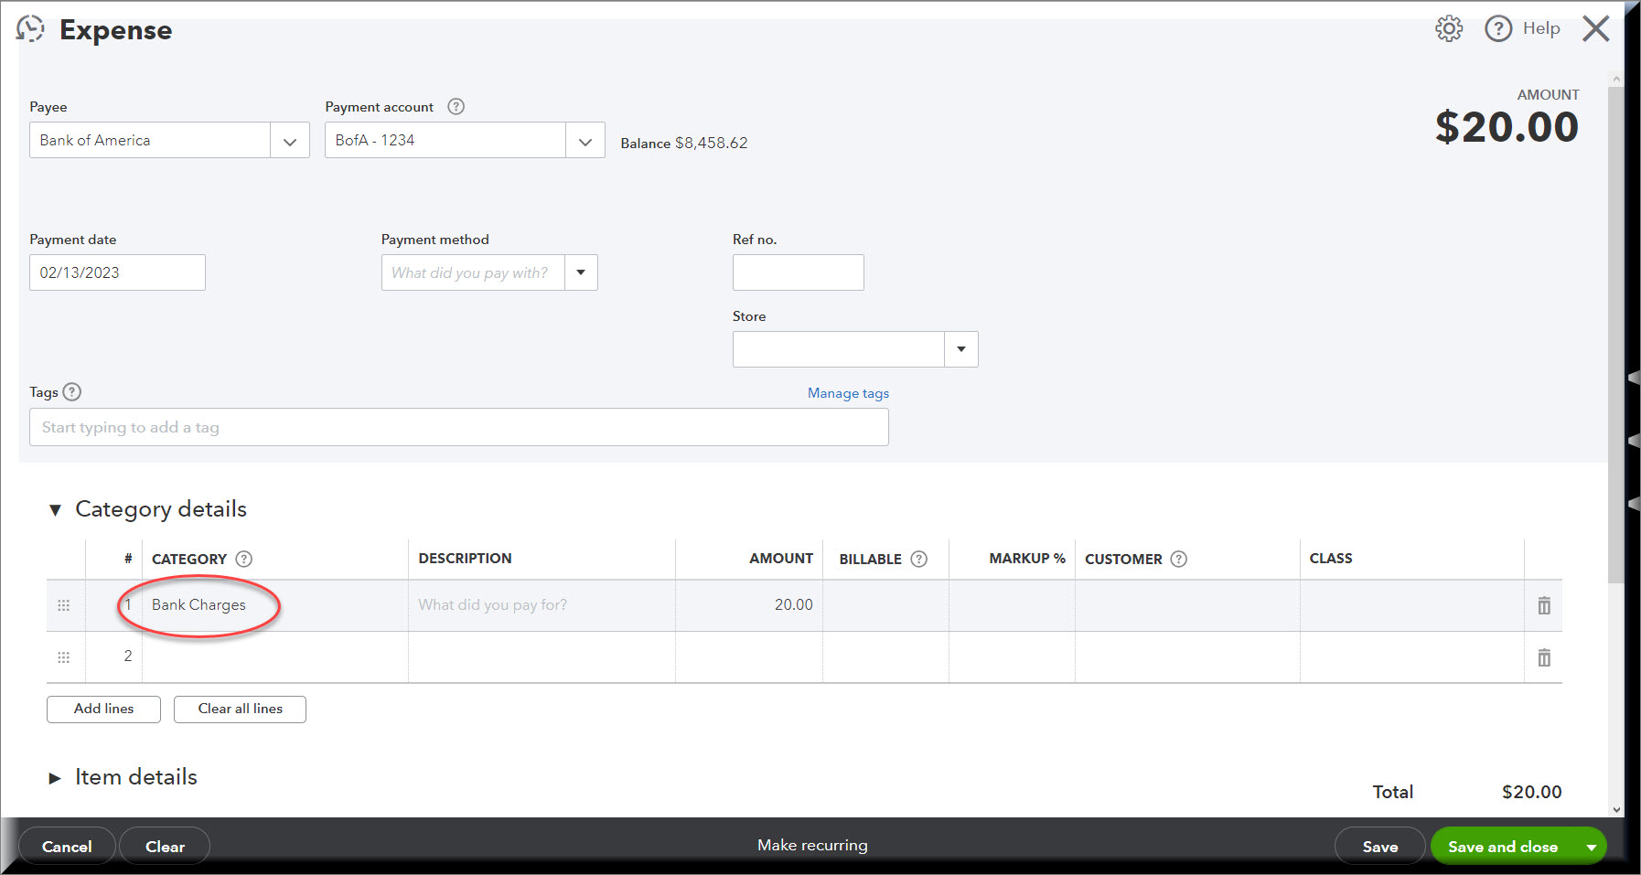Delete line 1 with the trash icon
1641x875 pixels.
point(1544,605)
